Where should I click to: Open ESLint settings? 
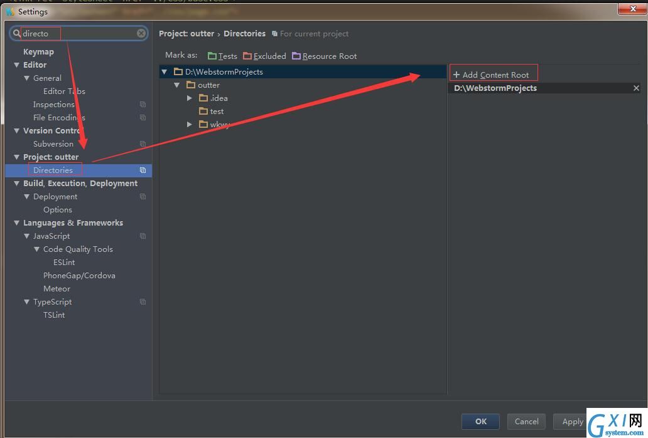[x=64, y=263]
